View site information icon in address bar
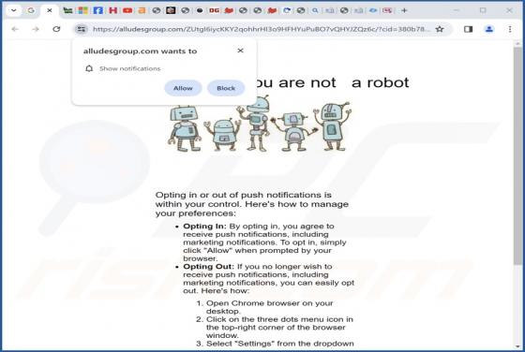 point(81,29)
